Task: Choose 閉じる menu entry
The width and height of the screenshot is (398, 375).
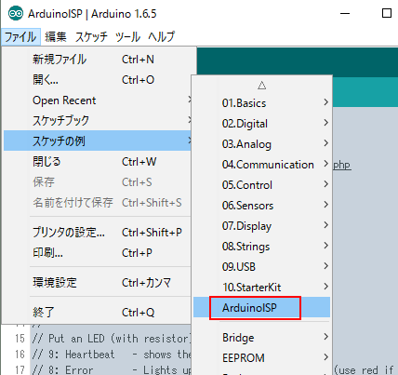Action: pos(98,161)
